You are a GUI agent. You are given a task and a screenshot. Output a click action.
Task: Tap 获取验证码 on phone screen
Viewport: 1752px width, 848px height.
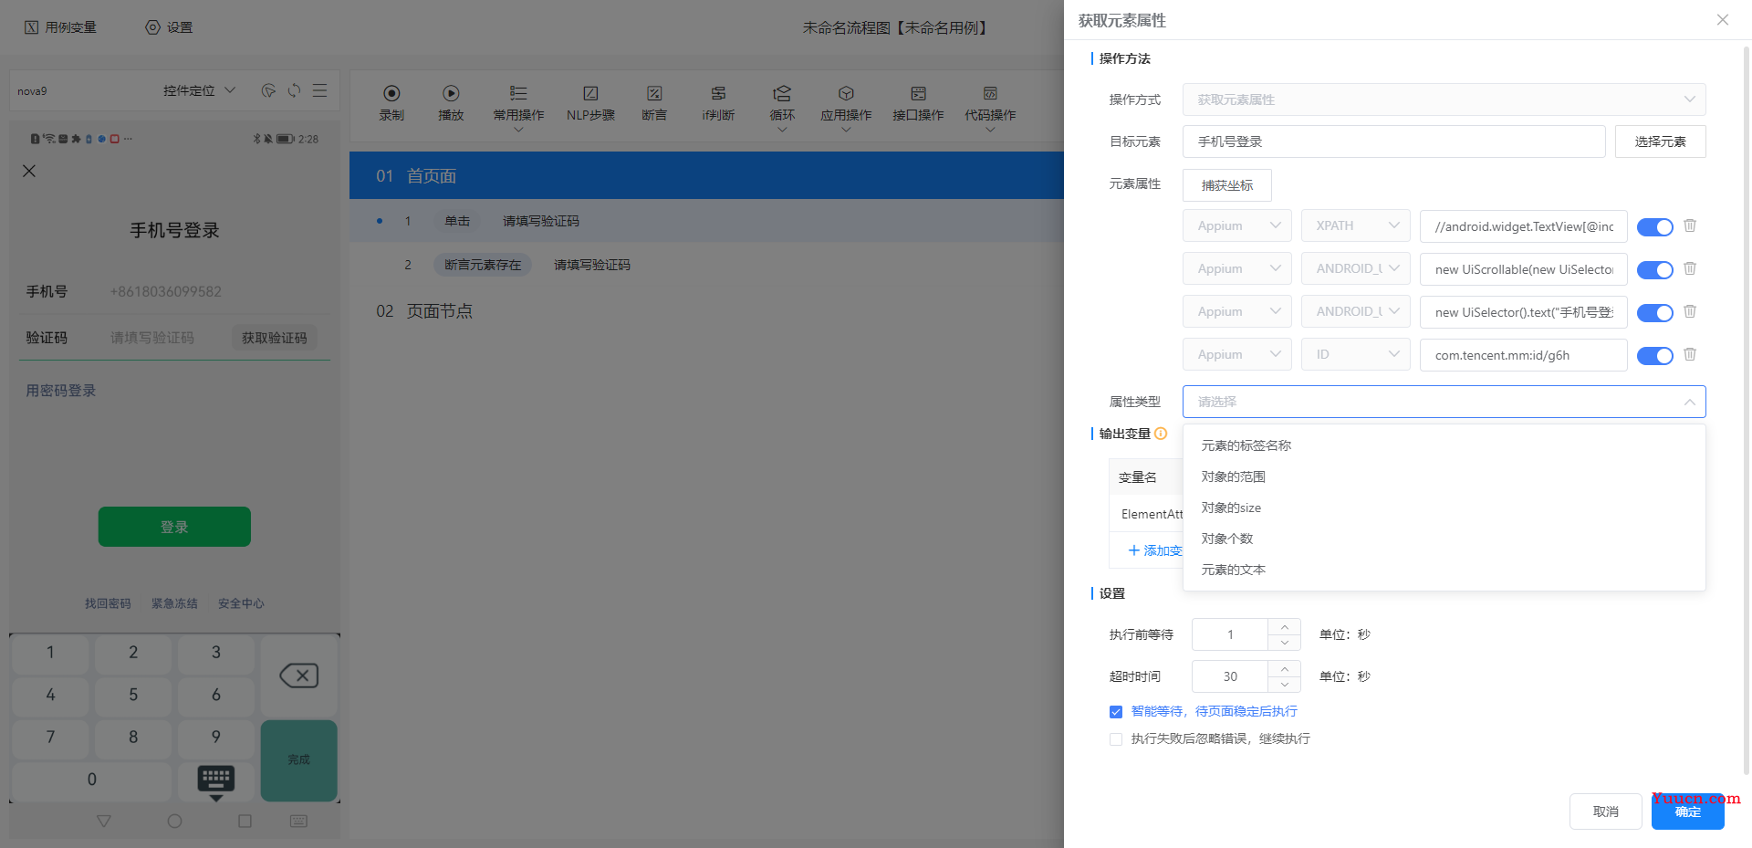click(274, 338)
